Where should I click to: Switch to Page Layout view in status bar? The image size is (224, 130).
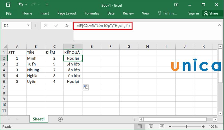151,127
